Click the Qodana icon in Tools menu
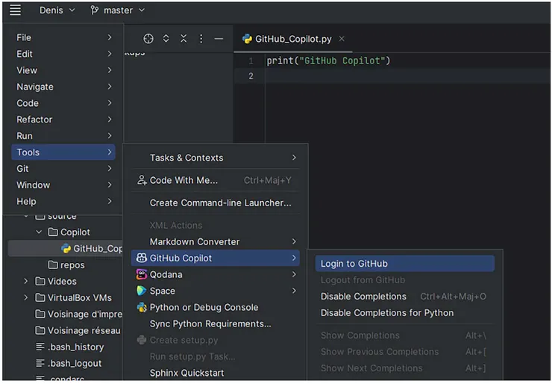Screen dimensions: 552x384 [x=142, y=274]
